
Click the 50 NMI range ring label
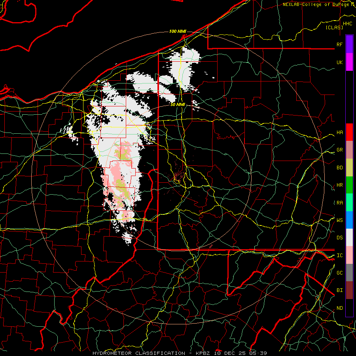pos(178,104)
